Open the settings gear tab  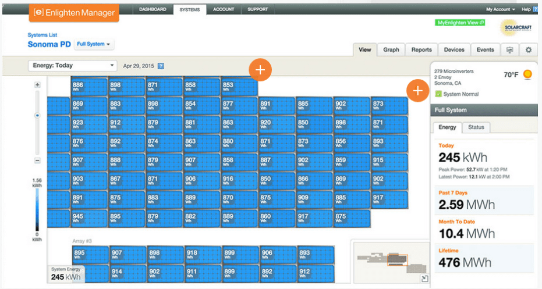[529, 50]
